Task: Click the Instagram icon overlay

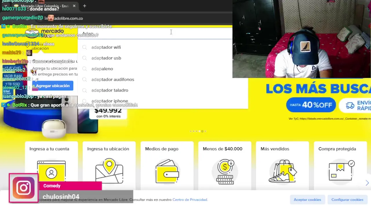Action: [x=23, y=188]
